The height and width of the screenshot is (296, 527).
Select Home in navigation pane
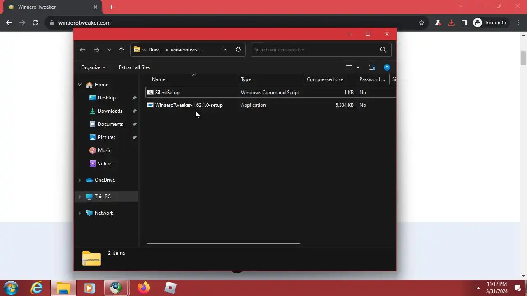coord(101,85)
